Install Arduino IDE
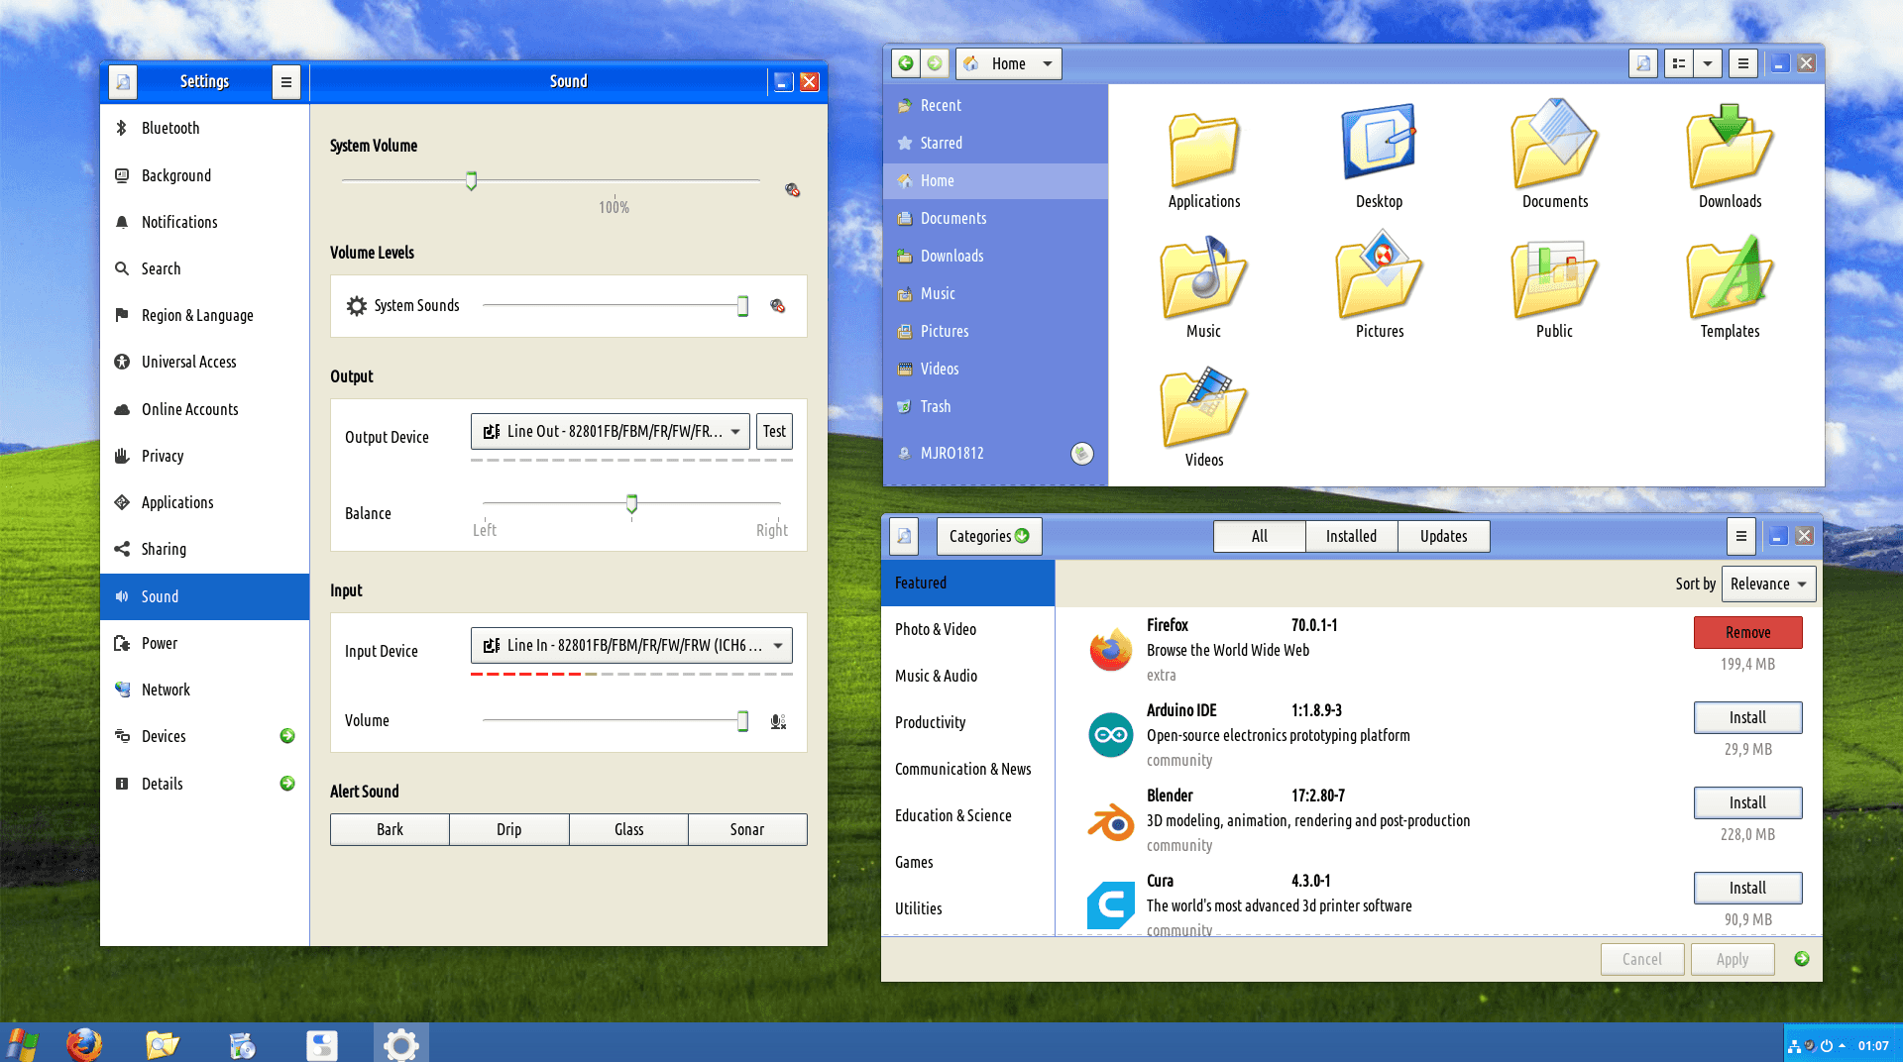Image resolution: width=1903 pixels, height=1062 pixels. (x=1747, y=717)
